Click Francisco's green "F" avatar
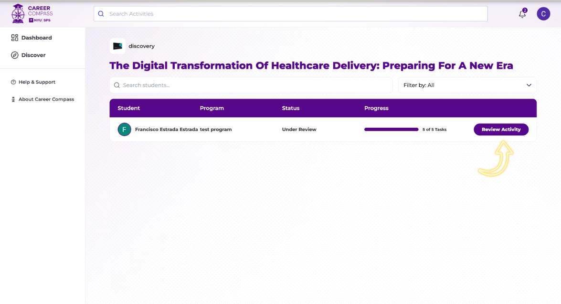 tap(124, 130)
